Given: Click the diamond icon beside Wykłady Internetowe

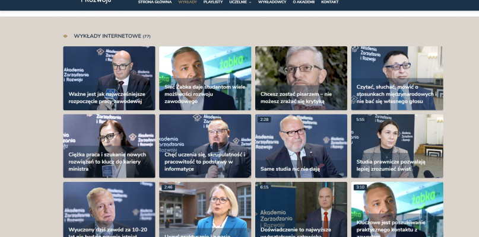Looking at the screenshot, I should [65, 36].
